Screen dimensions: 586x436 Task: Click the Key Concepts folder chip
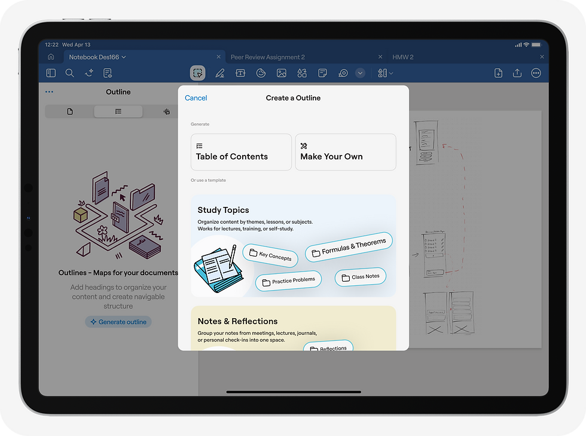[x=270, y=255]
